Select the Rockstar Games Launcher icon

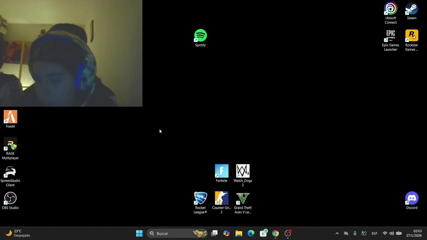[412, 41]
